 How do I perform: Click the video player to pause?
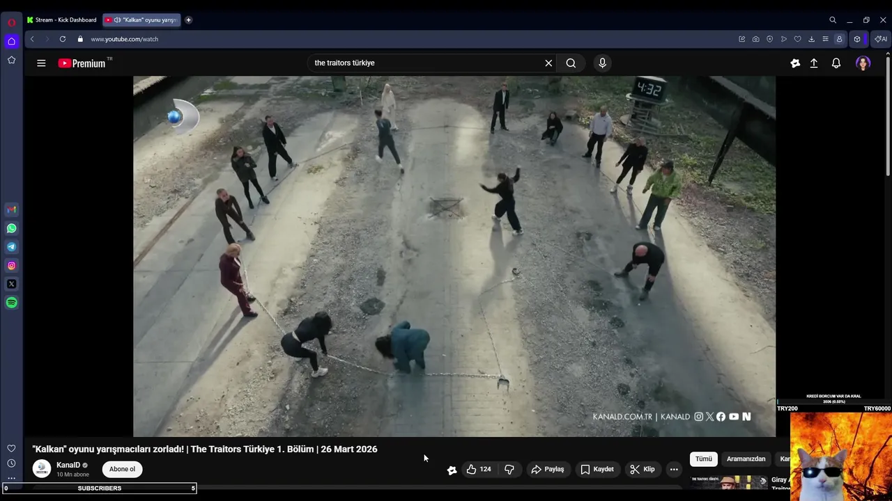tap(454, 256)
